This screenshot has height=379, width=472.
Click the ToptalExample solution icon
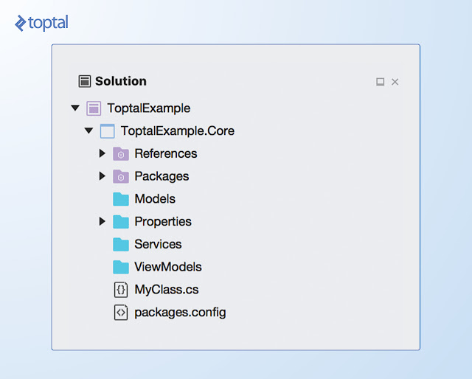pyautogui.click(x=94, y=108)
